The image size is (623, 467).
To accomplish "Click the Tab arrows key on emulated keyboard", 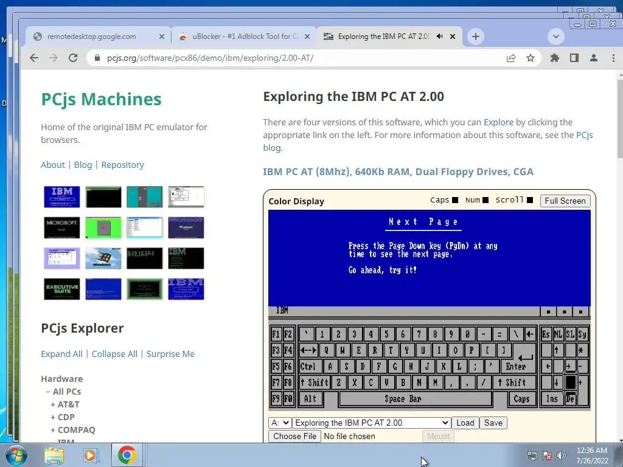I will 308,350.
